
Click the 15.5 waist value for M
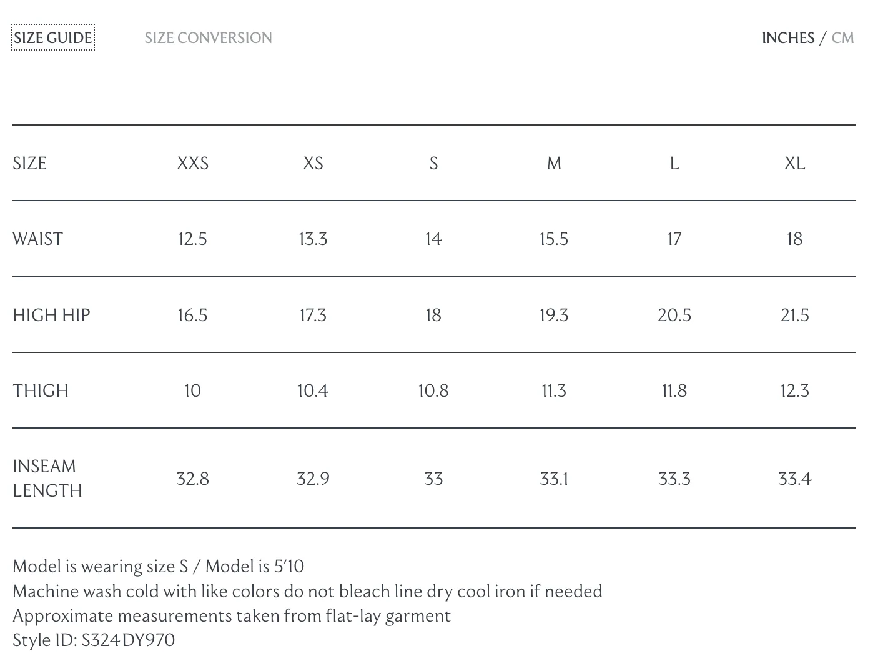tap(554, 239)
